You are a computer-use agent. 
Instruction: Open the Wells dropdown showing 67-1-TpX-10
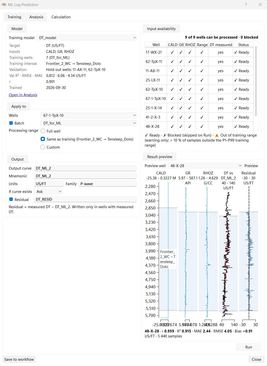click(x=88, y=115)
